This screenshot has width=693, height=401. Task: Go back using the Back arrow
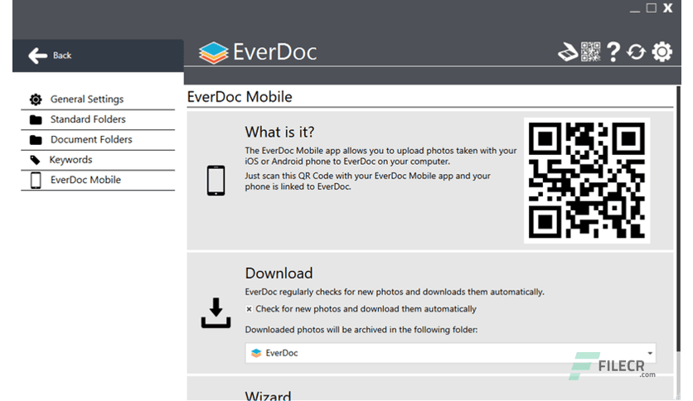tap(50, 56)
